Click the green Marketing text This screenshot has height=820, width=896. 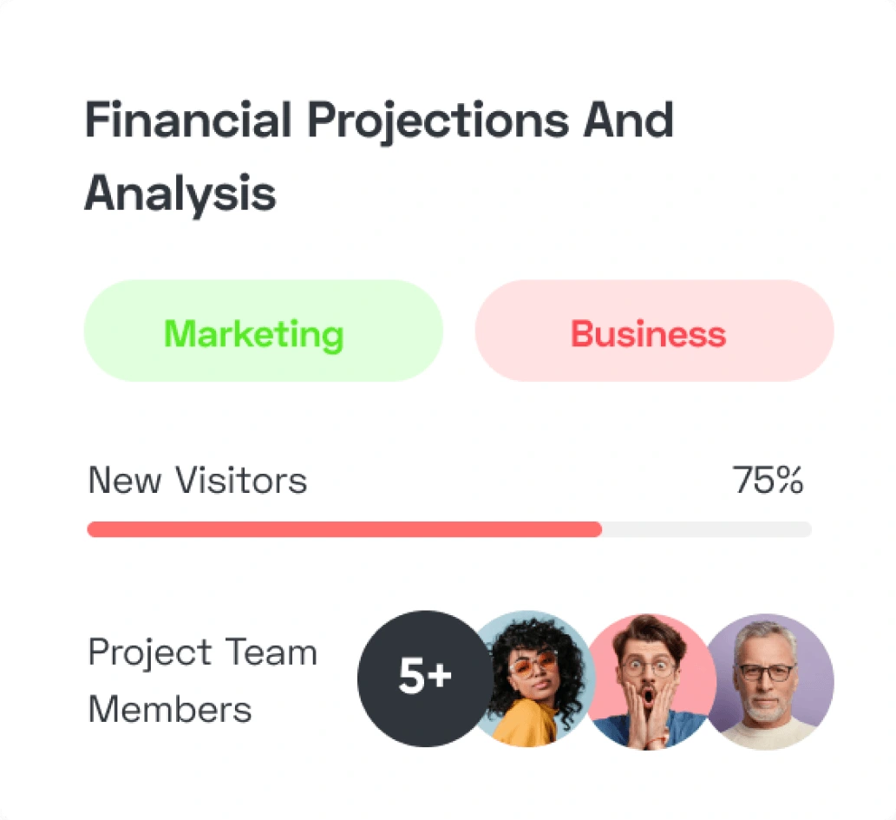[x=253, y=334]
